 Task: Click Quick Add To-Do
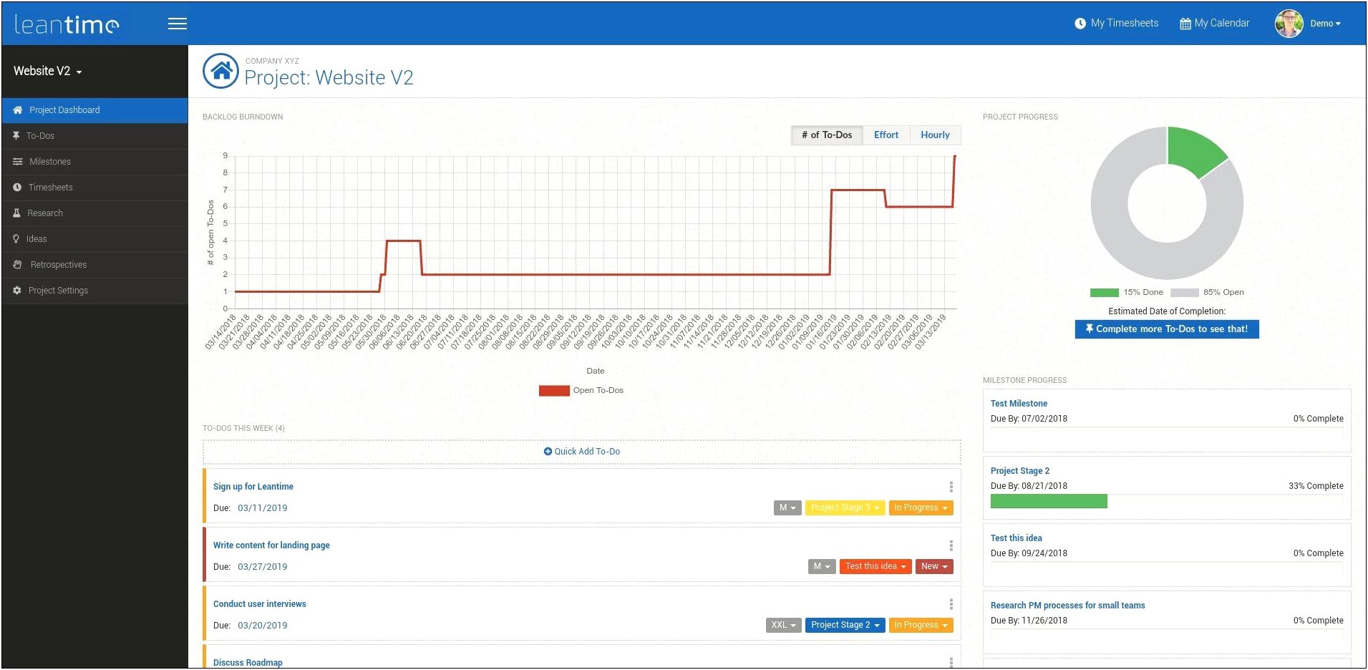[x=582, y=452]
